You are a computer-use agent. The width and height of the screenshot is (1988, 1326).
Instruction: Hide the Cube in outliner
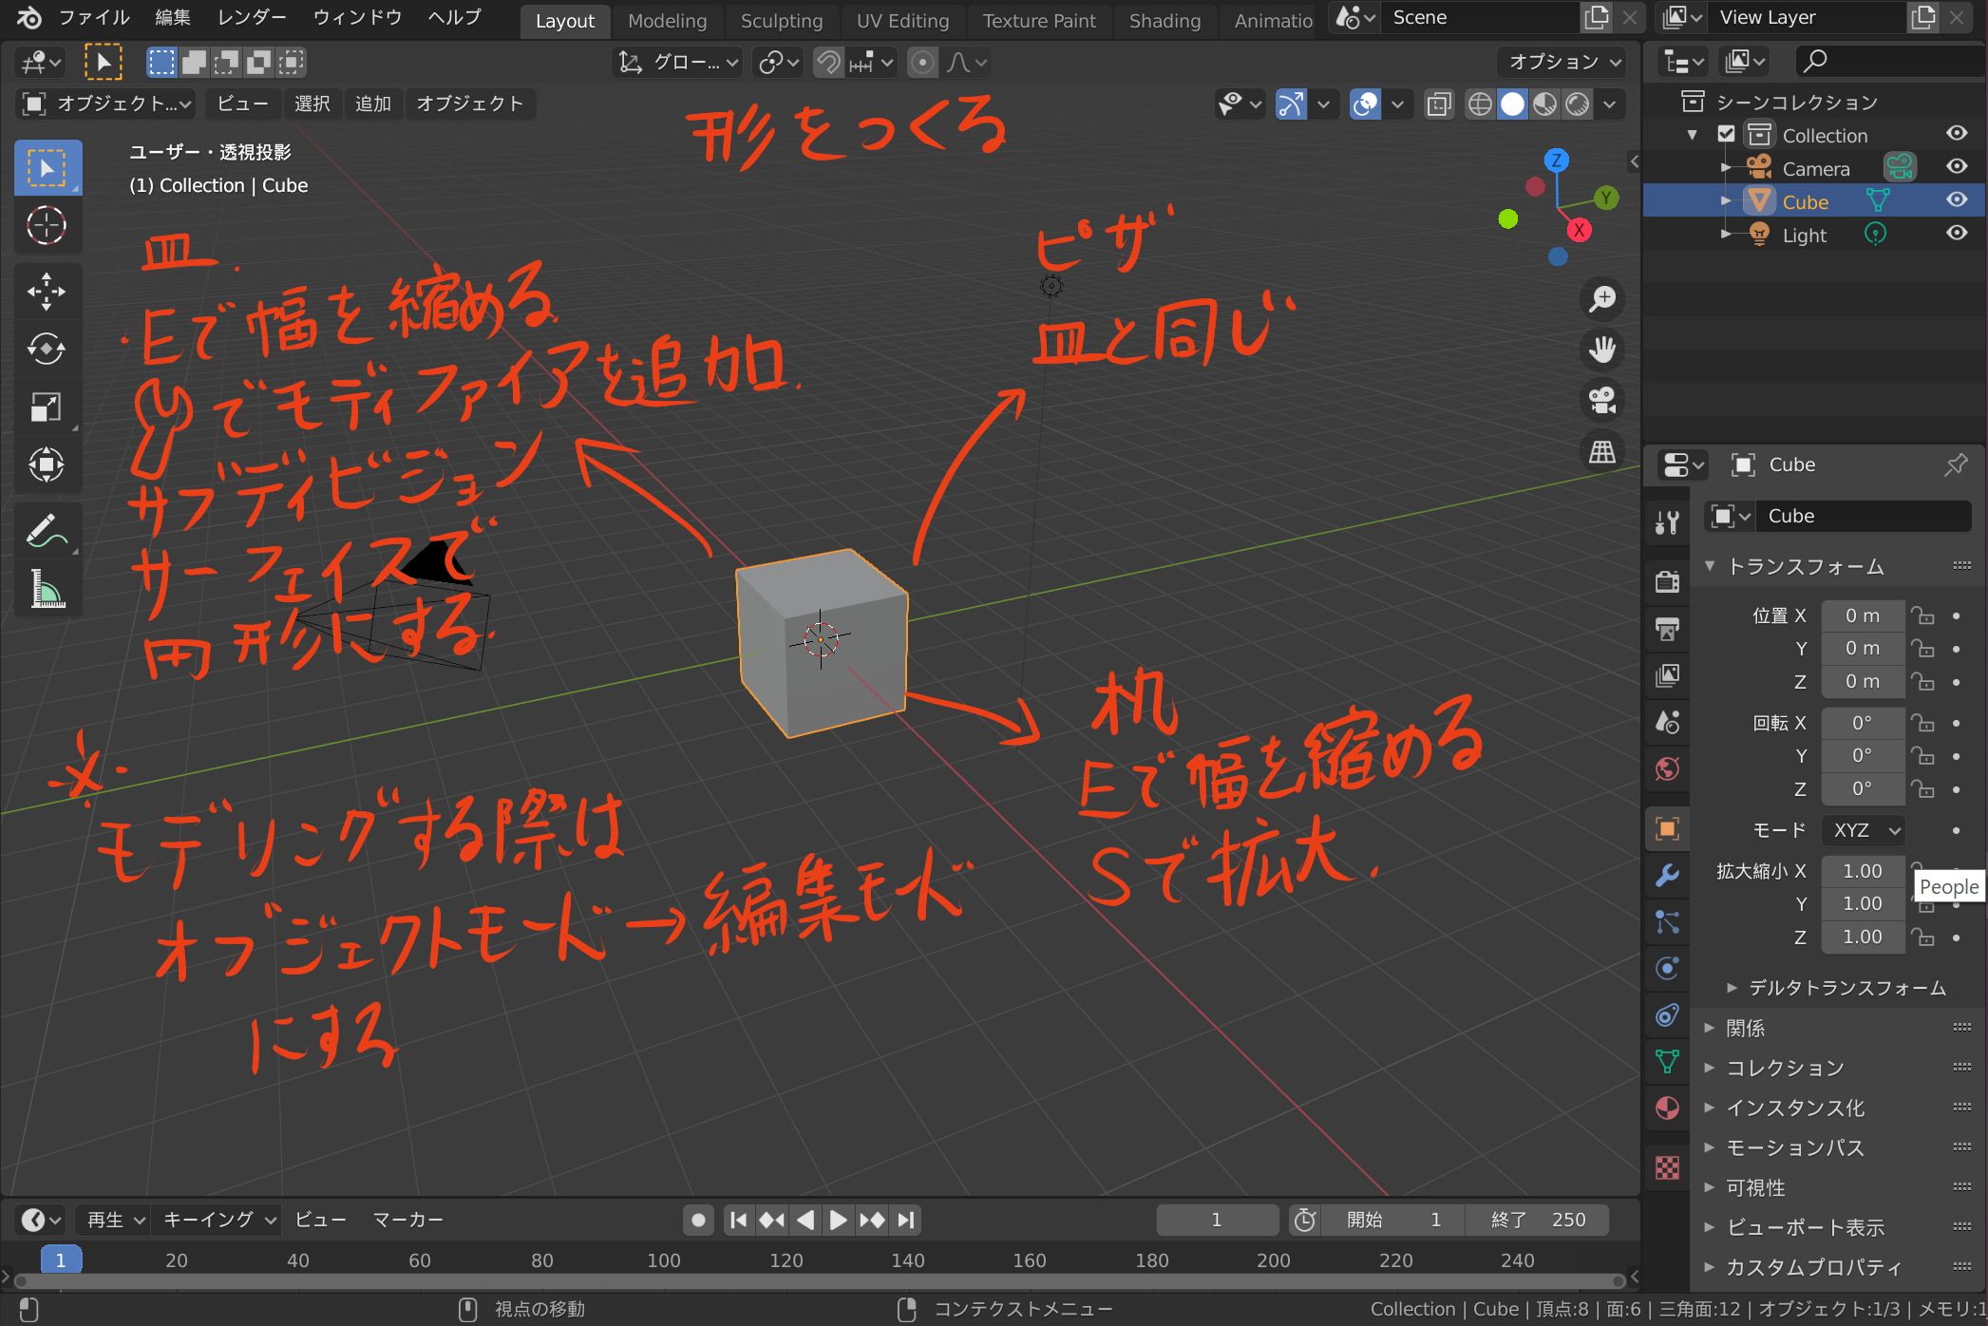pyautogui.click(x=1957, y=200)
